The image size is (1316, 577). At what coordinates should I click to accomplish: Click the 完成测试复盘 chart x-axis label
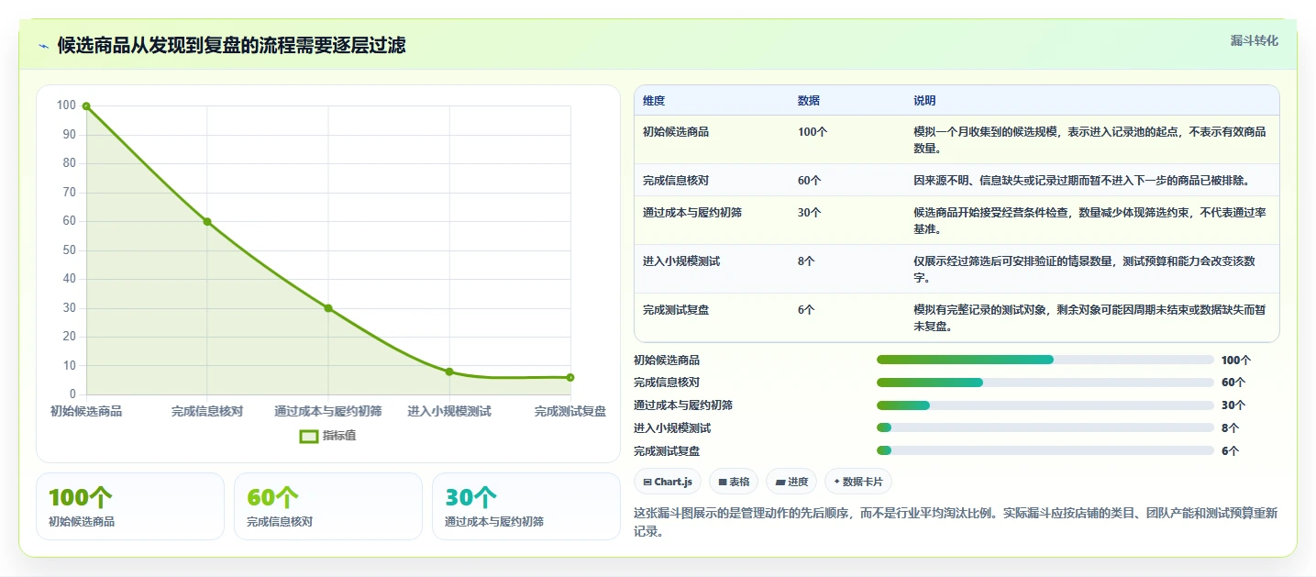570,411
